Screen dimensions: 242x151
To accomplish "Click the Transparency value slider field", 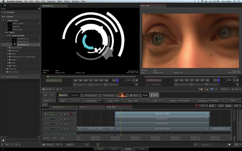I will [101, 101].
